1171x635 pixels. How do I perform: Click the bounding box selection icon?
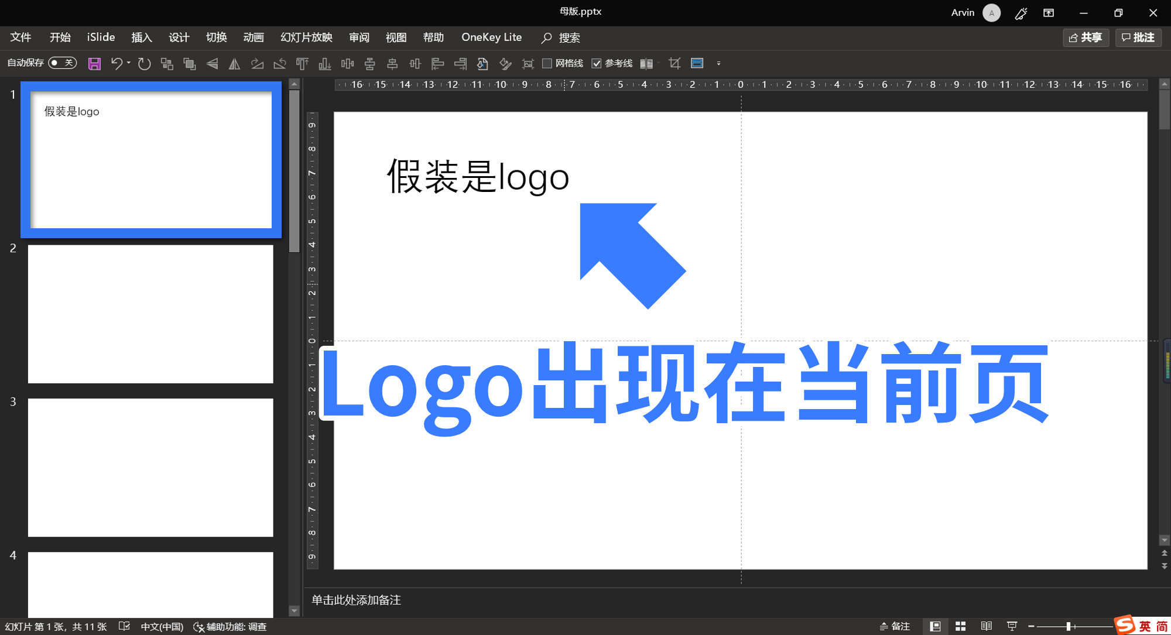[x=528, y=63]
